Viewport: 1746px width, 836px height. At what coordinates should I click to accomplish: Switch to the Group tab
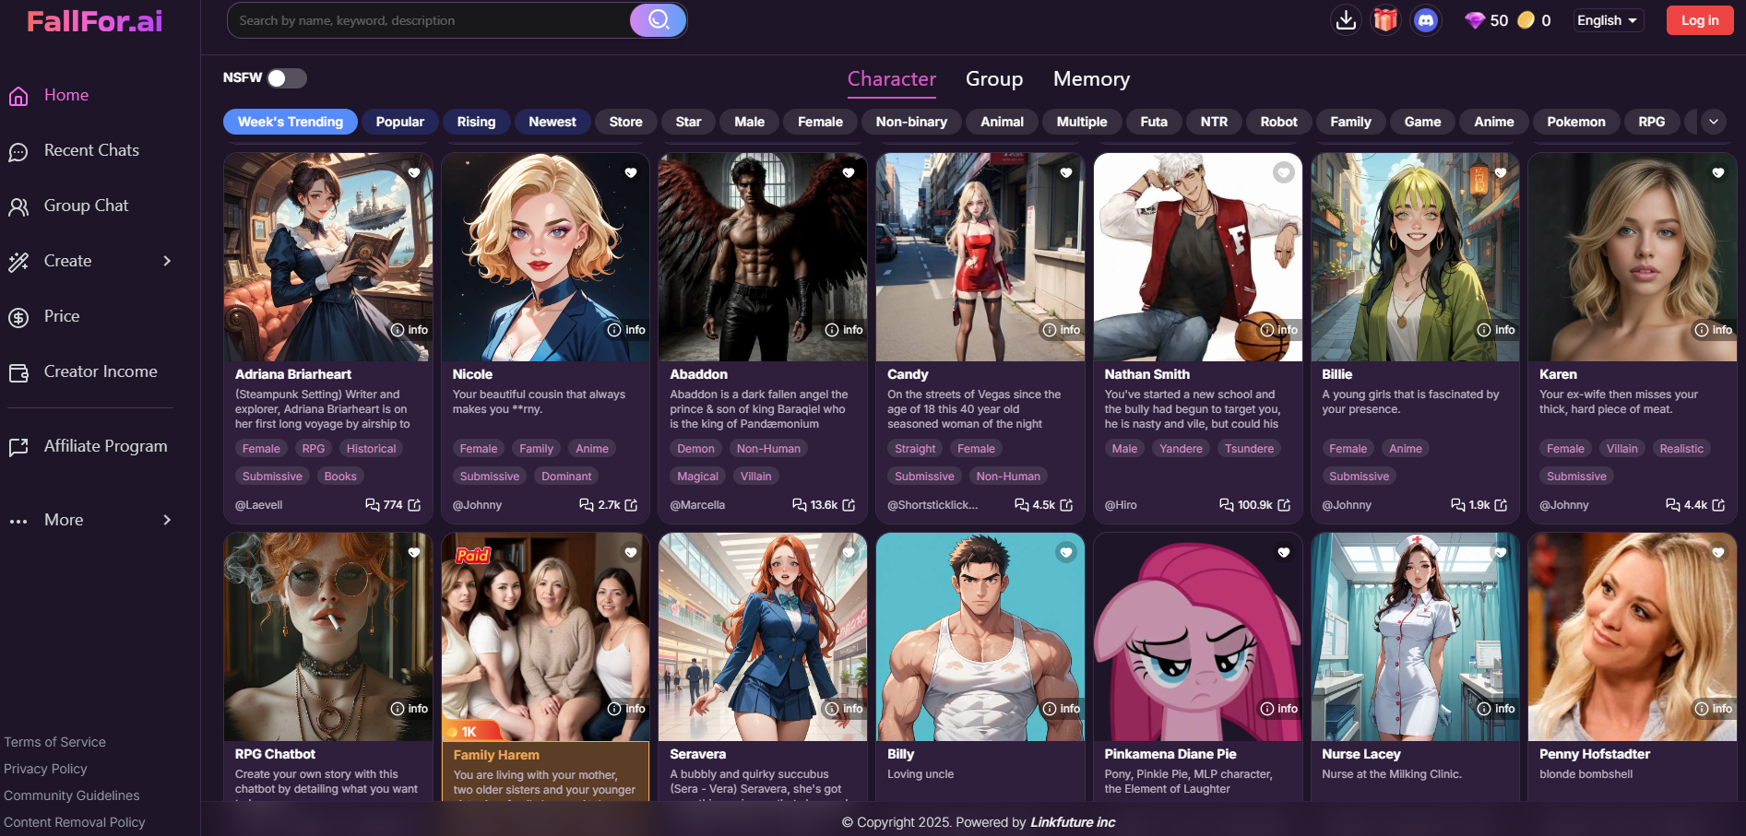pos(994,79)
